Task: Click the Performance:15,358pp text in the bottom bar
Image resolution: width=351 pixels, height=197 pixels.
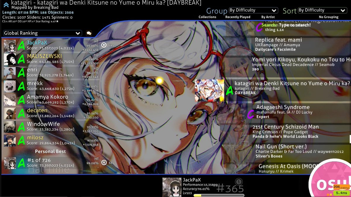Action: pos(200,185)
